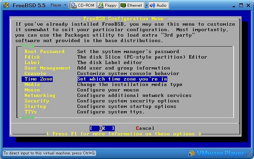Select the Fdisk menu entry

[x=32, y=57]
